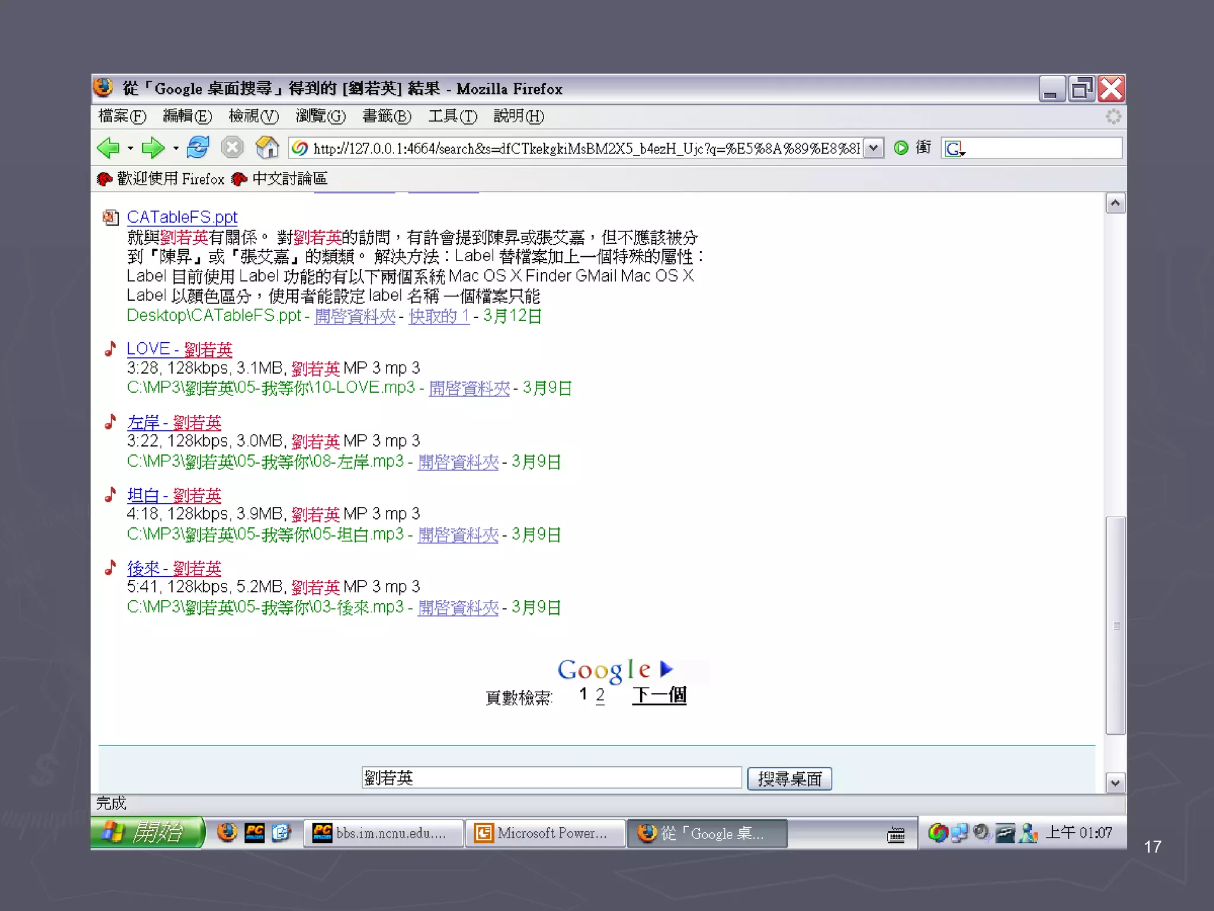Go to next results page via 下一個
The height and width of the screenshot is (911, 1214).
pyautogui.click(x=659, y=695)
